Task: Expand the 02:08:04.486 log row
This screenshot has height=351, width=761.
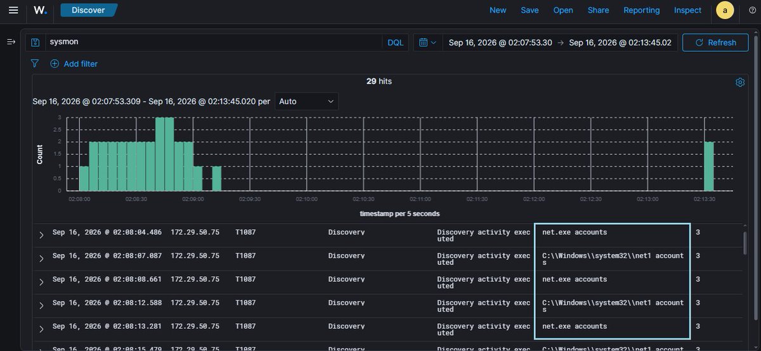Action: pos(41,235)
